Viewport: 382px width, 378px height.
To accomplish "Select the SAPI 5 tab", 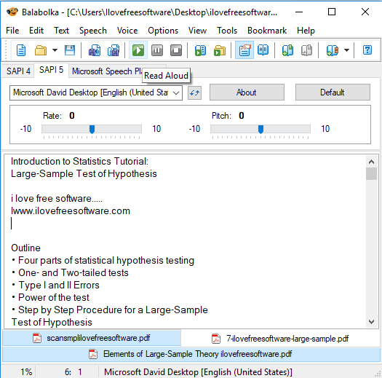I will point(51,70).
